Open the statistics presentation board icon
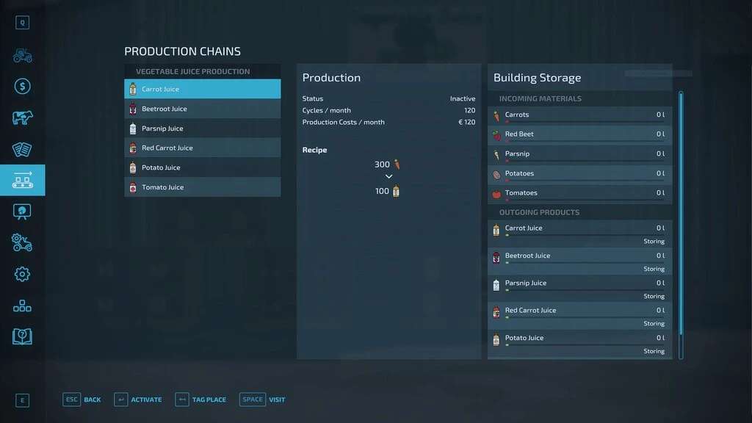Viewport: 752px width, 423px height. click(22, 211)
